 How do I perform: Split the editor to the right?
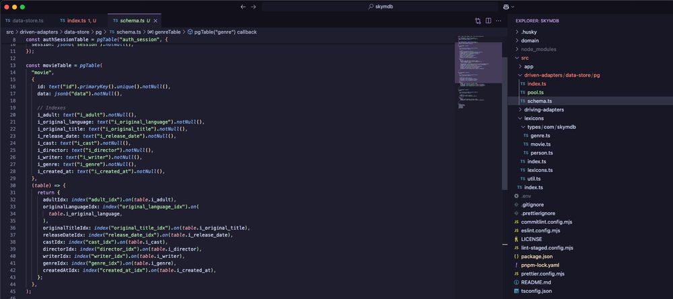pos(489,21)
